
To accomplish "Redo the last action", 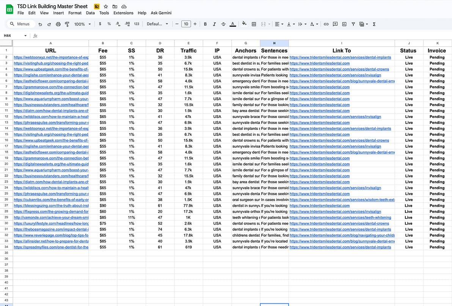I will point(49,24).
